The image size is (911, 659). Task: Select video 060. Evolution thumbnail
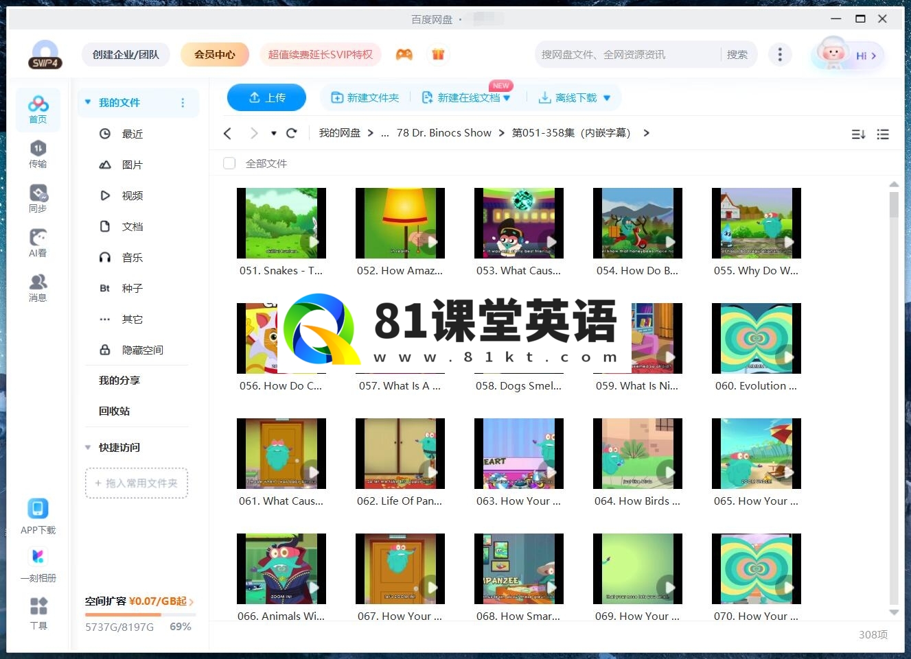pyautogui.click(x=757, y=338)
